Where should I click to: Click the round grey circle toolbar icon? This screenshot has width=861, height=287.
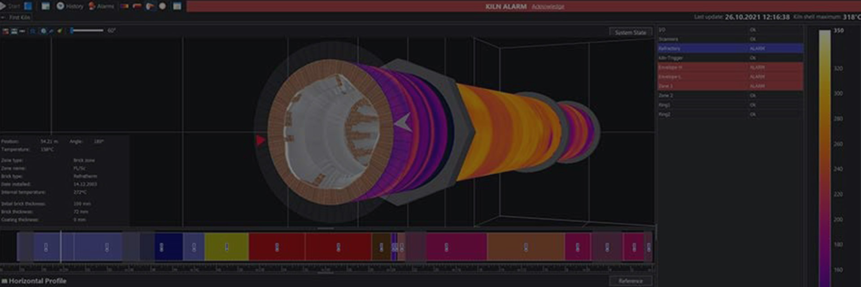162,6
